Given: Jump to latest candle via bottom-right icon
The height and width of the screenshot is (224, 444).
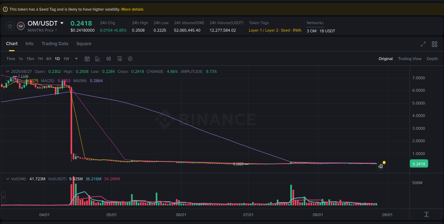Looking at the screenshot, I should [x=427, y=215].
